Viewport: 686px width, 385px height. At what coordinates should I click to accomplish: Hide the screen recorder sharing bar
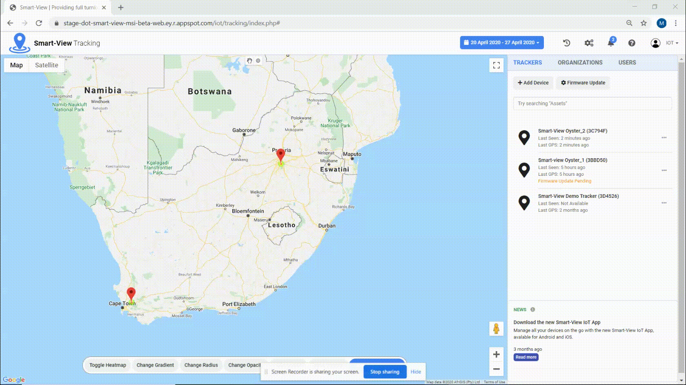click(x=416, y=372)
